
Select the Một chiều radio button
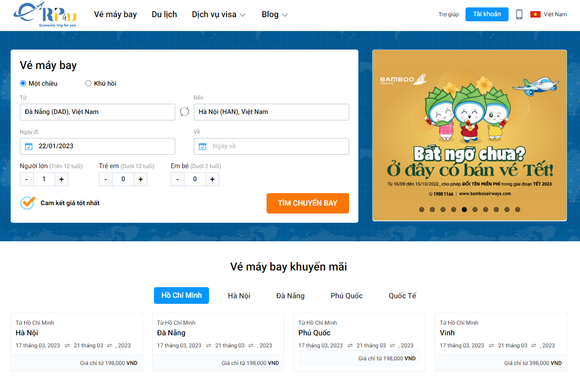point(22,83)
